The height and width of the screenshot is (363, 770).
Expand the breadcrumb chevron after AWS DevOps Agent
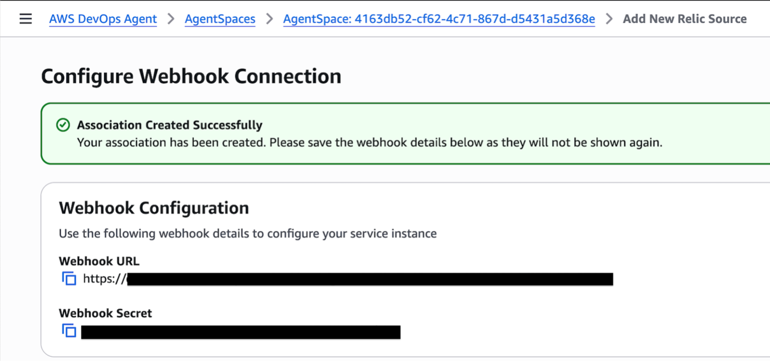pyautogui.click(x=170, y=18)
